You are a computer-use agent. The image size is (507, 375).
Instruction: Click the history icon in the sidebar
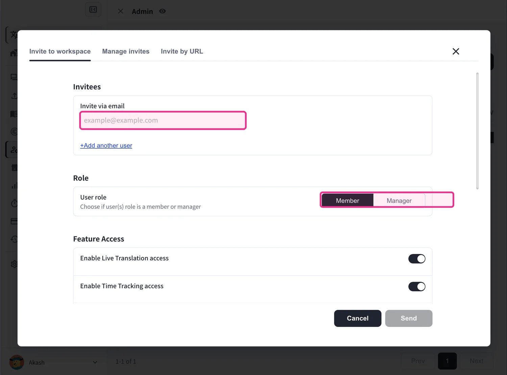(14, 239)
